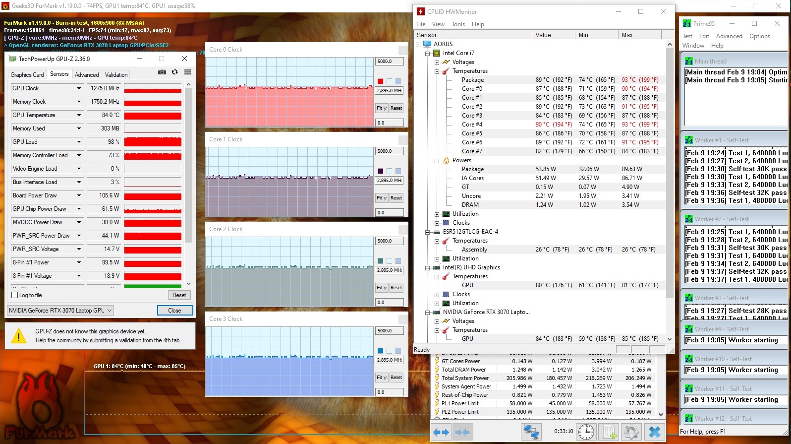This screenshot has height=444, width=791.
Task: Click Fit y on Core 2 Clock graph
Action: [x=381, y=288]
